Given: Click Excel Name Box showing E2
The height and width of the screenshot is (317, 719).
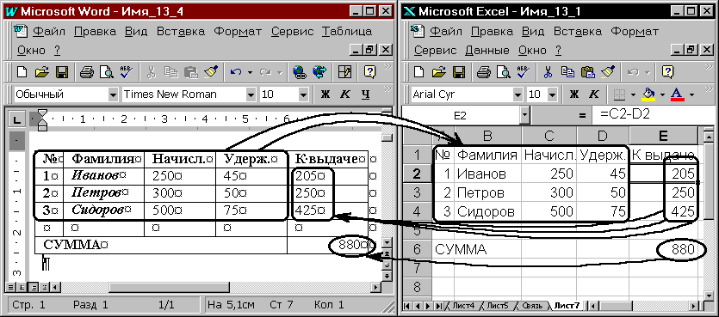Looking at the screenshot, I should tap(461, 116).
